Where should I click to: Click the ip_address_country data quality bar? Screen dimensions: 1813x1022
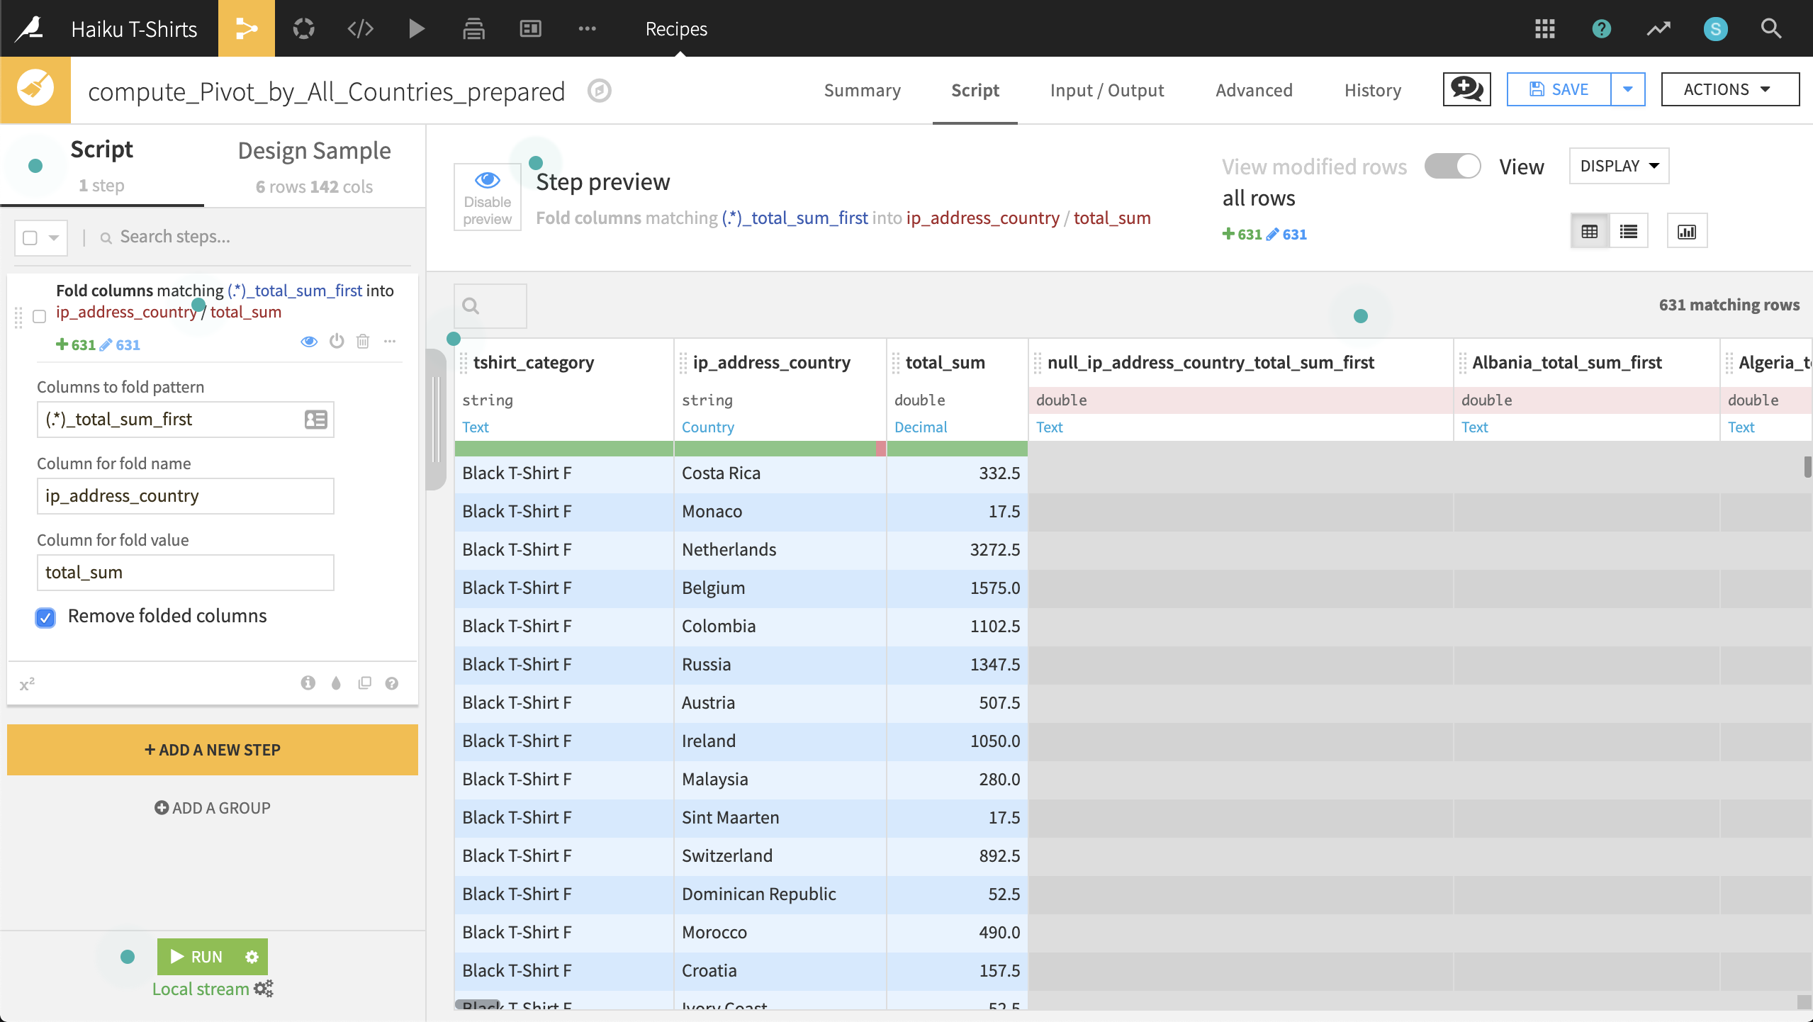point(780,448)
